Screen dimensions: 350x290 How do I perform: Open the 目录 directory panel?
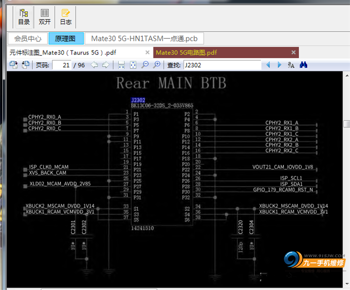coord(24,17)
